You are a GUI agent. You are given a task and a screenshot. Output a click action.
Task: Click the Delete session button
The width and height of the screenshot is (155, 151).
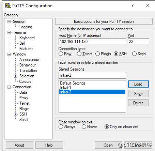coord(138,103)
